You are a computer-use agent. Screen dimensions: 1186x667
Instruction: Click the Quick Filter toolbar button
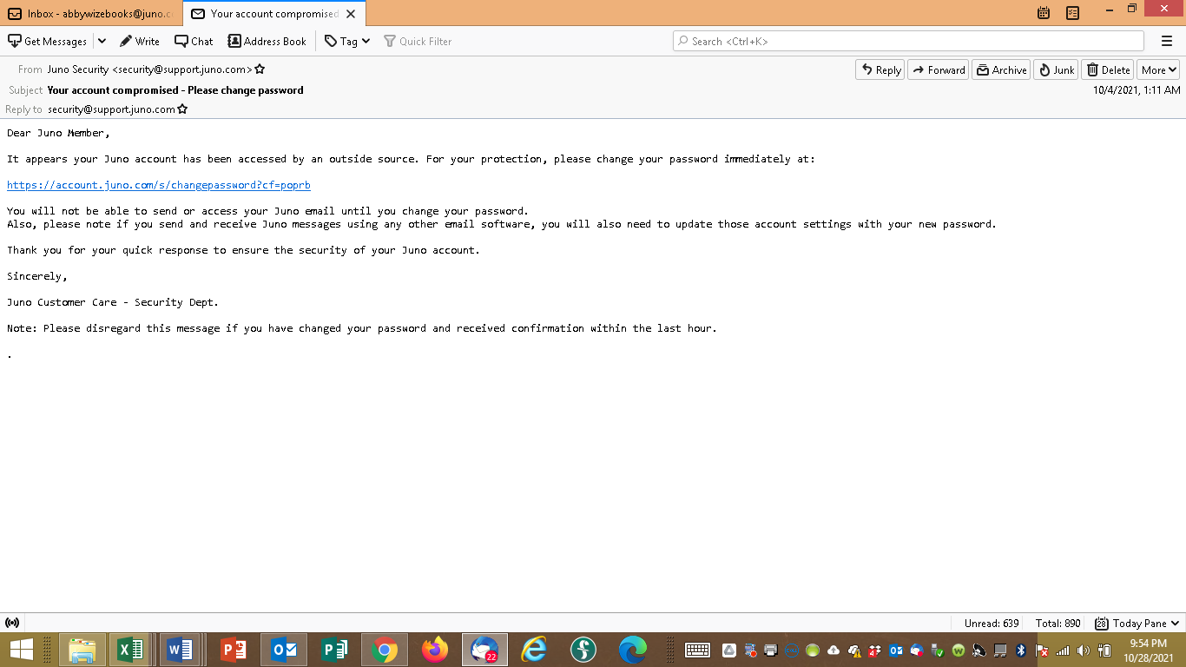pyautogui.click(x=418, y=41)
